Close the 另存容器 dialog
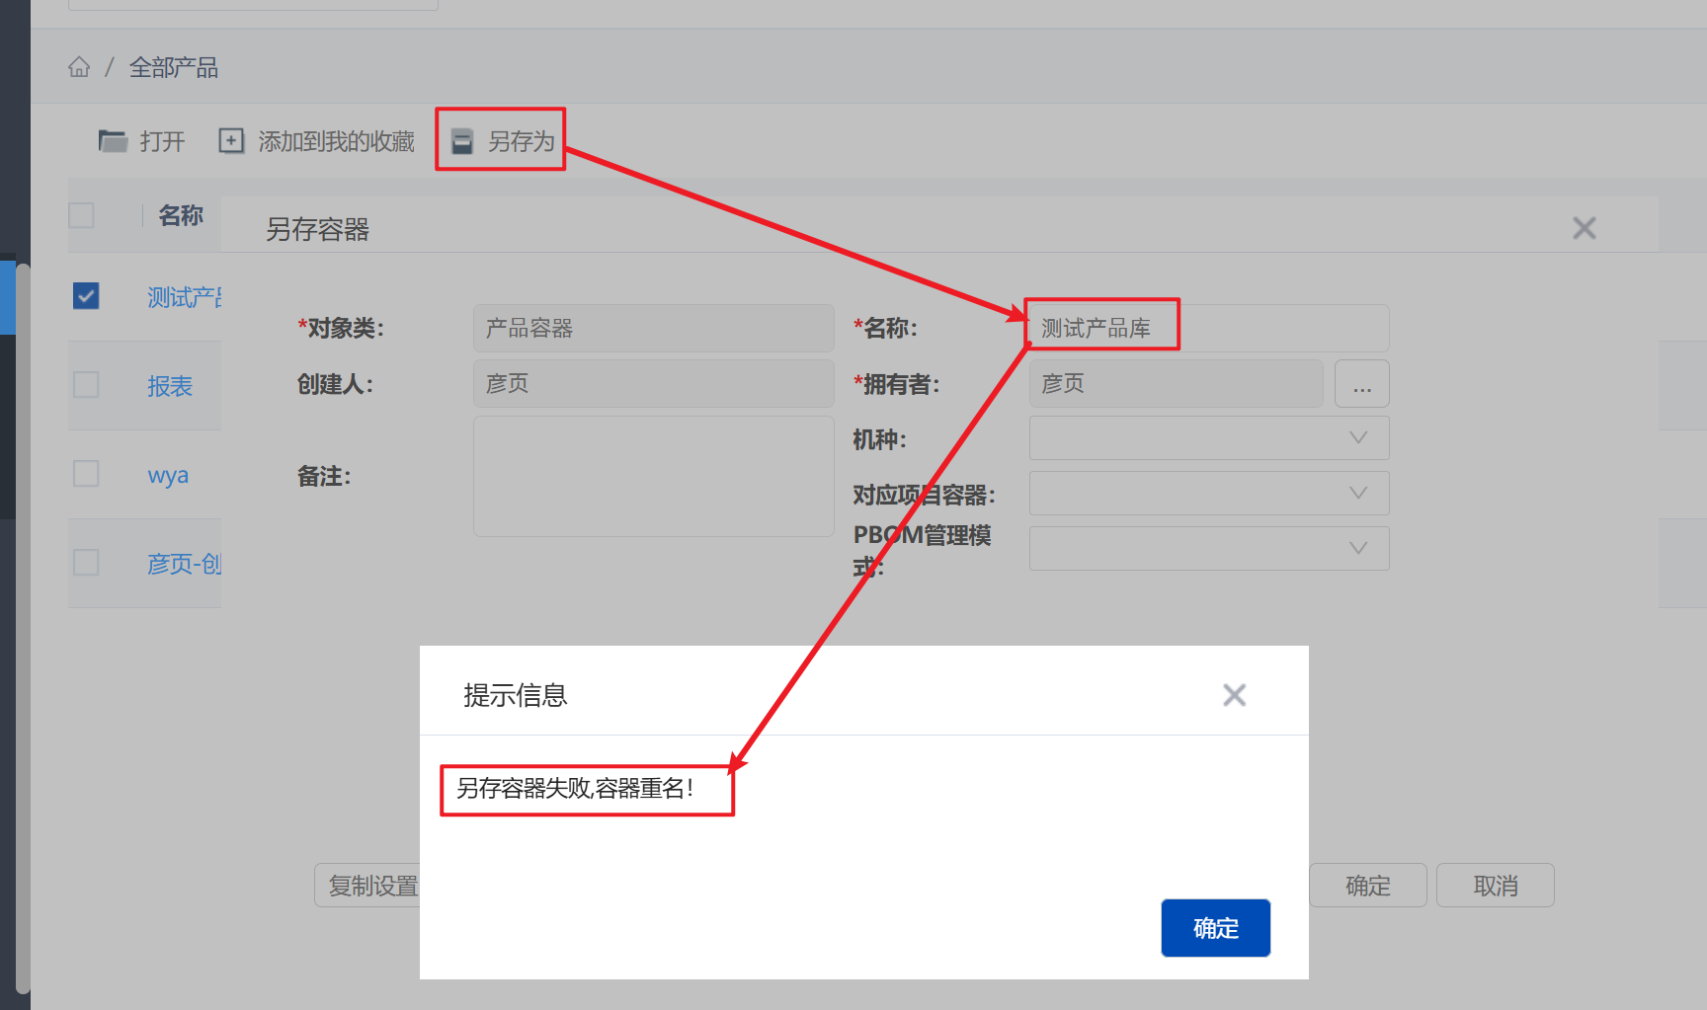Viewport: 1707px width, 1010px height. click(x=1585, y=228)
